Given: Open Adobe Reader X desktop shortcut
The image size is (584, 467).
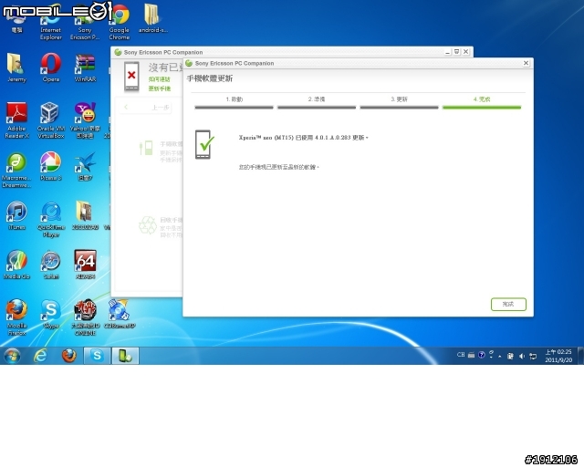Looking at the screenshot, I should click(16, 120).
